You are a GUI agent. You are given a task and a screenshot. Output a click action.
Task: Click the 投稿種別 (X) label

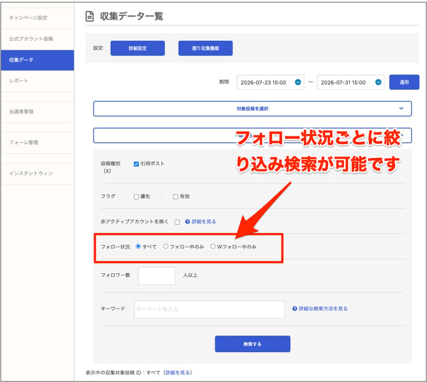tap(110, 167)
